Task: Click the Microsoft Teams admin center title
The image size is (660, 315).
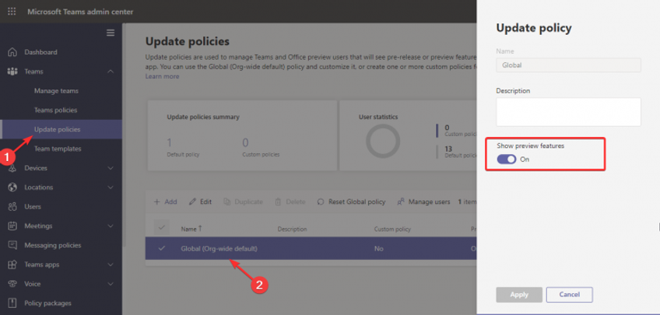Action: 80,12
